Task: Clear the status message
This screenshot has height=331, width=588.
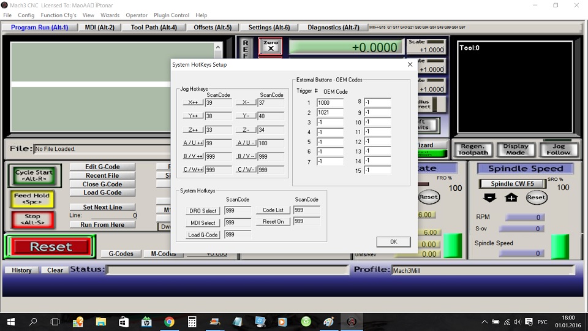Action: [x=55, y=270]
